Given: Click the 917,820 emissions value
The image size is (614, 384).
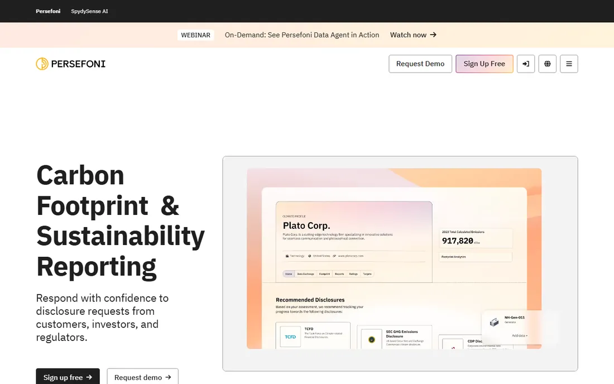Looking at the screenshot, I should (457, 241).
